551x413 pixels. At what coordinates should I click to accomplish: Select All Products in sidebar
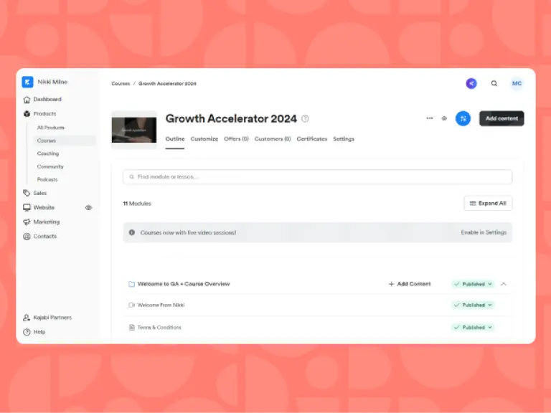click(51, 128)
